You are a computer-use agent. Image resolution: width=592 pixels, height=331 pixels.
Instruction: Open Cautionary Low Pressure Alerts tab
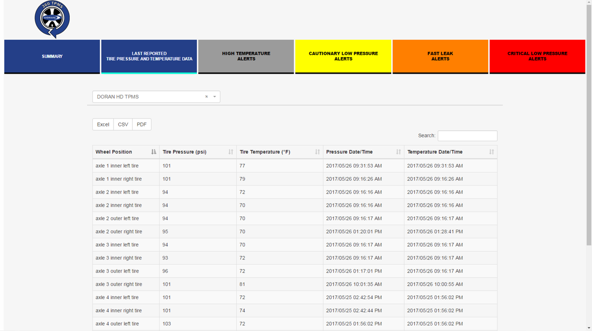point(343,57)
